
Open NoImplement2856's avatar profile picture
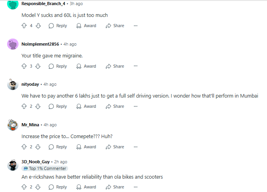coord(13,44)
